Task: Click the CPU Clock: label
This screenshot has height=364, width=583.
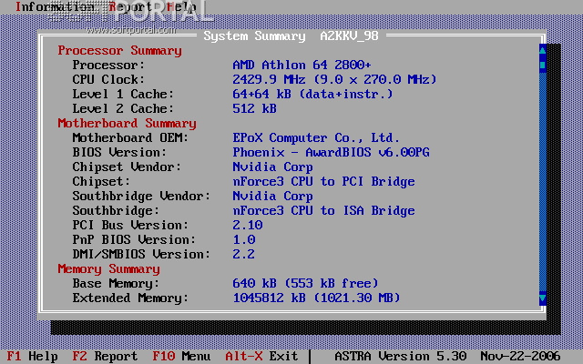Action: (108, 79)
